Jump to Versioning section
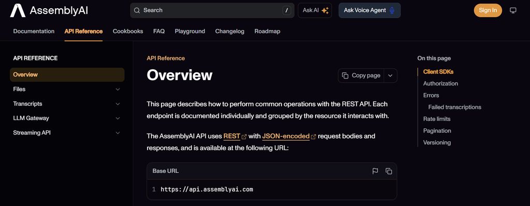The width and height of the screenshot is (530, 206). coord(437,142)
